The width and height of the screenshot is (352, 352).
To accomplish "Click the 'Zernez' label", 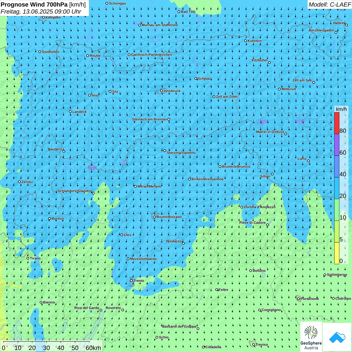I will pos(27,182).
